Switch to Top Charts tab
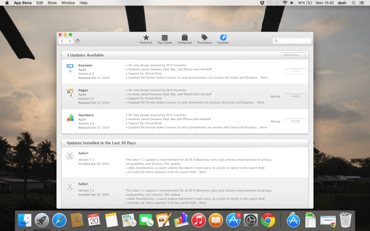370x231 pixels. click(165, 39)
